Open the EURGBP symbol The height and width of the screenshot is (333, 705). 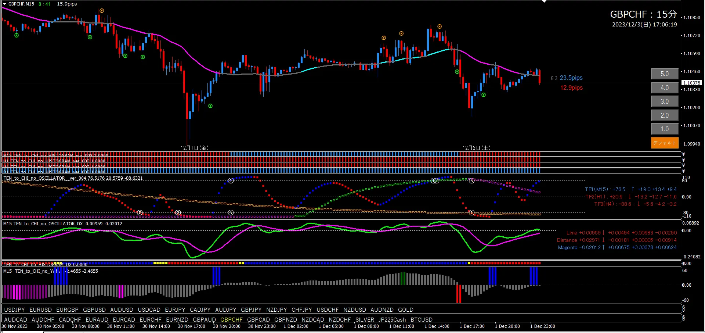click(x=67, y=310)
